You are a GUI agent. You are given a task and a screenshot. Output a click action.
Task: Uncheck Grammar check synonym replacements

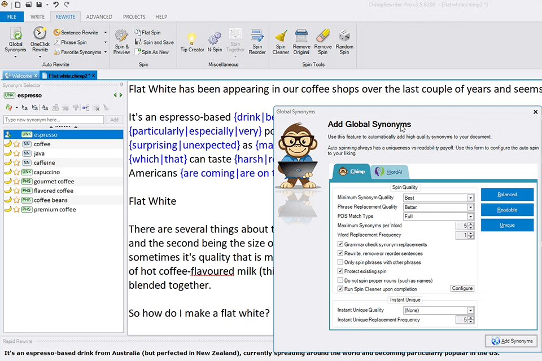pyautogui.click(x=340, y=245)
